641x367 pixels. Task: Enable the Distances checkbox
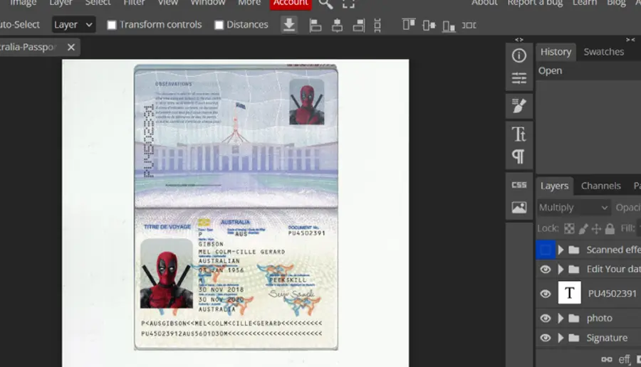219,25
